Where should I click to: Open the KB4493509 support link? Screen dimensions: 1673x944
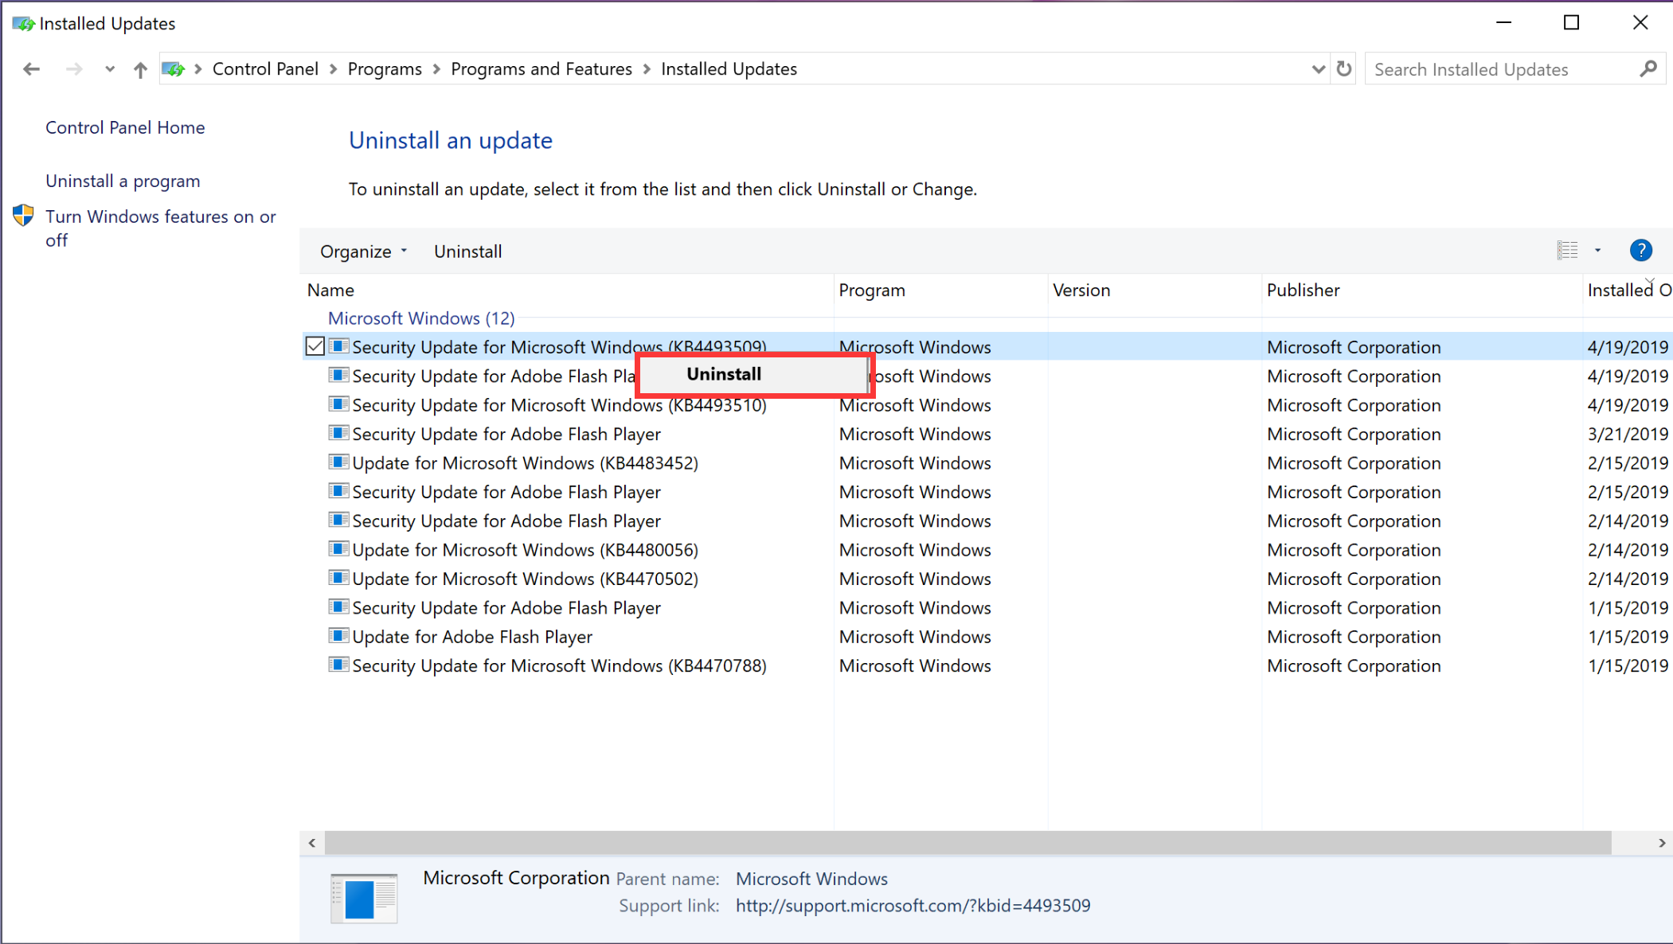913,906
